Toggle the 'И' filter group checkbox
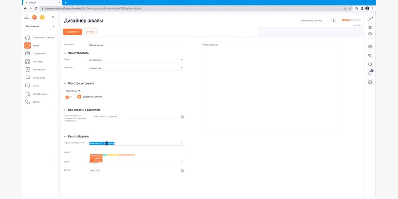This screenshot has height=199, width=398. pyautogui.click(x=67, y=97)
